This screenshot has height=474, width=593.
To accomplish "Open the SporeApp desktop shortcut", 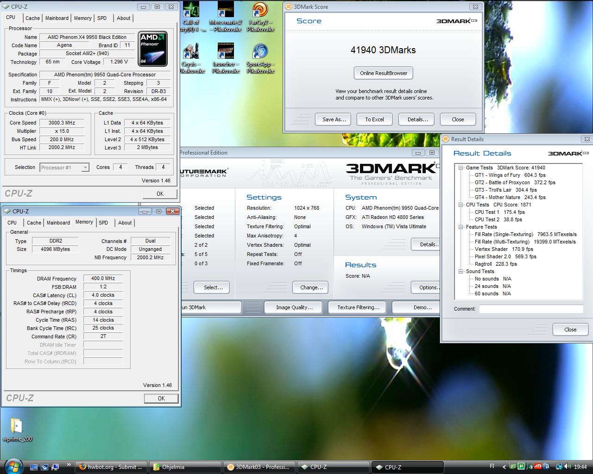I will point(260,59).
